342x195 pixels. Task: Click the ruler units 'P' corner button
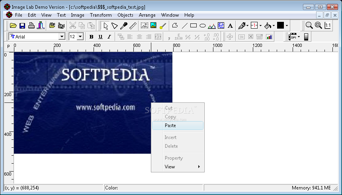[x=8, y=46]
